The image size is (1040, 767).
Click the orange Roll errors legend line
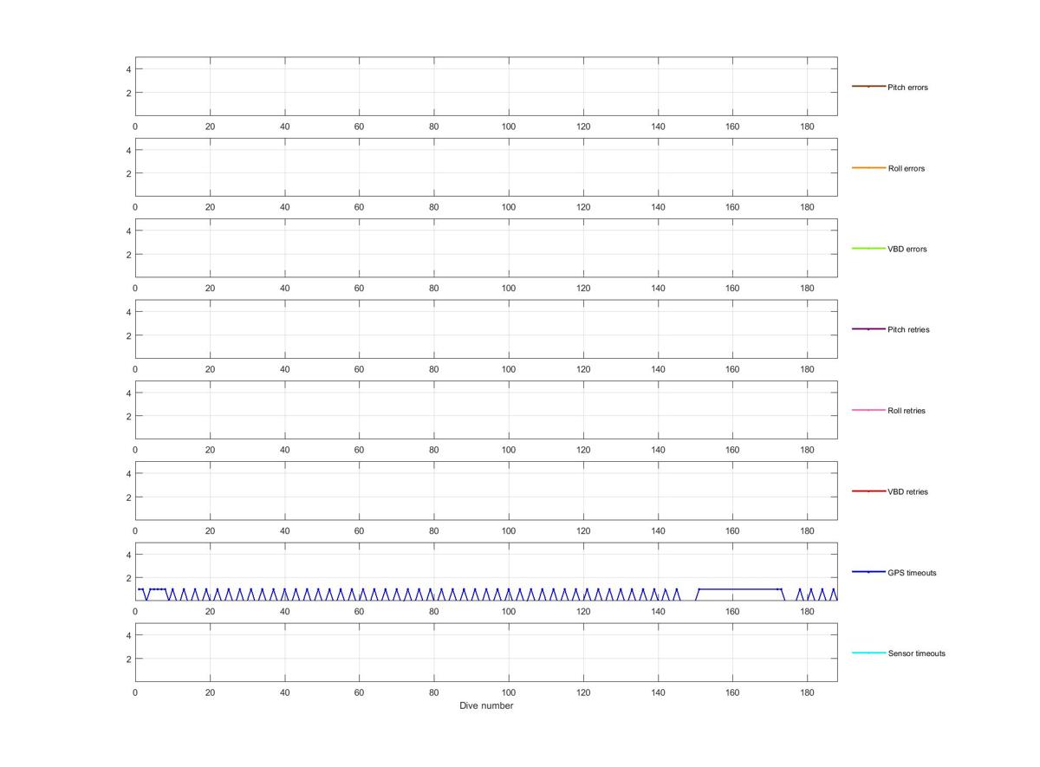(x=868, y=167)
